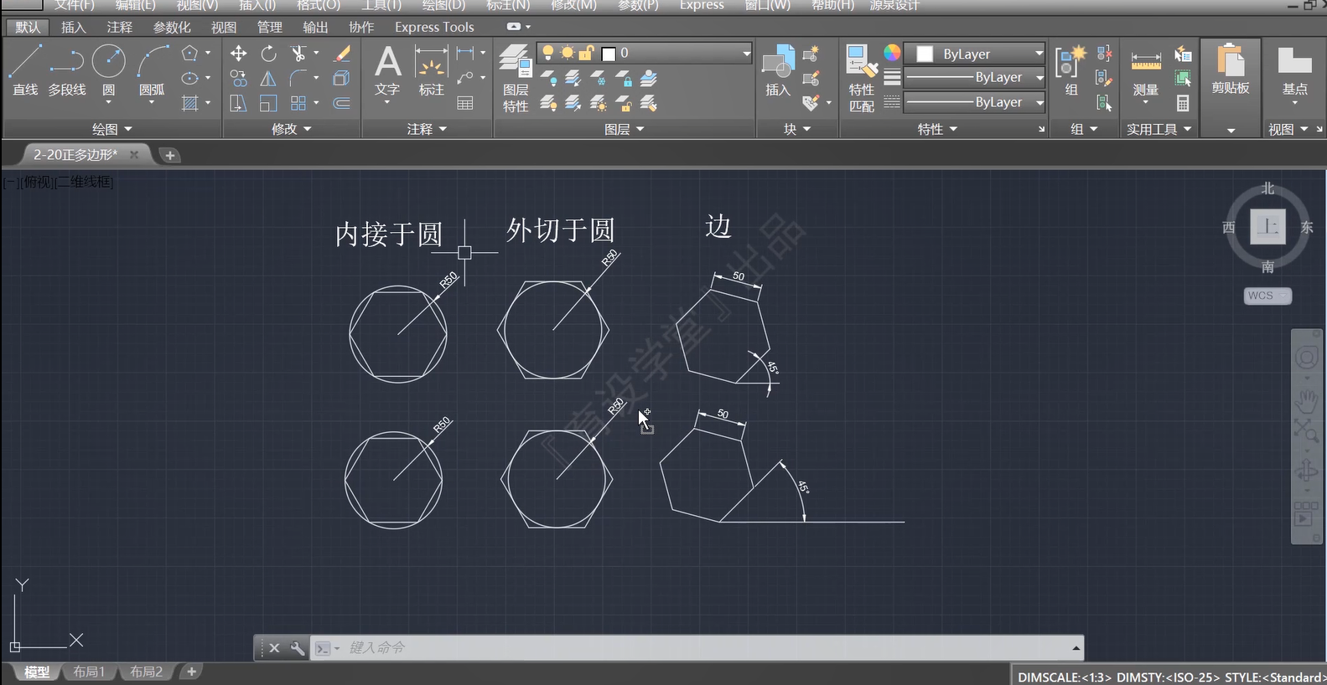
Task: Open the ByLayer color dropdown
Action: [x=1039, y=54]
